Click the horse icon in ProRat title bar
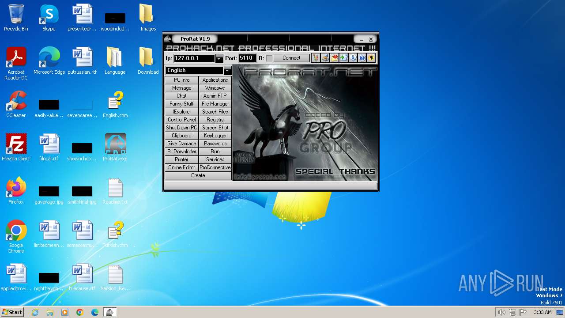Viewport: 565px width, 318px height. coord(168,39)
